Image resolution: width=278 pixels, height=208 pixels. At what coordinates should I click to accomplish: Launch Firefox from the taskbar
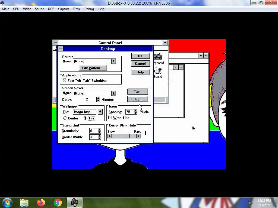click(x=41, y=203)
